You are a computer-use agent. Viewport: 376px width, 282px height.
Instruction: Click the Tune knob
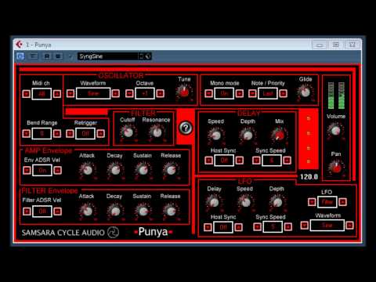[x=184, y=92]
